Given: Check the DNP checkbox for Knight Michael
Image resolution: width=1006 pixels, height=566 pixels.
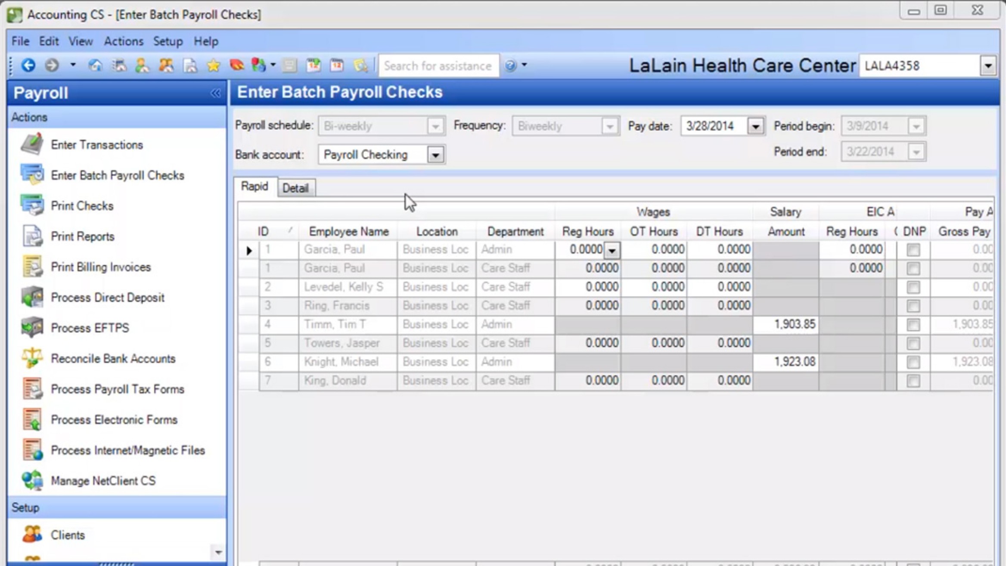Looking at the screenshot, I should coord(913,362).
